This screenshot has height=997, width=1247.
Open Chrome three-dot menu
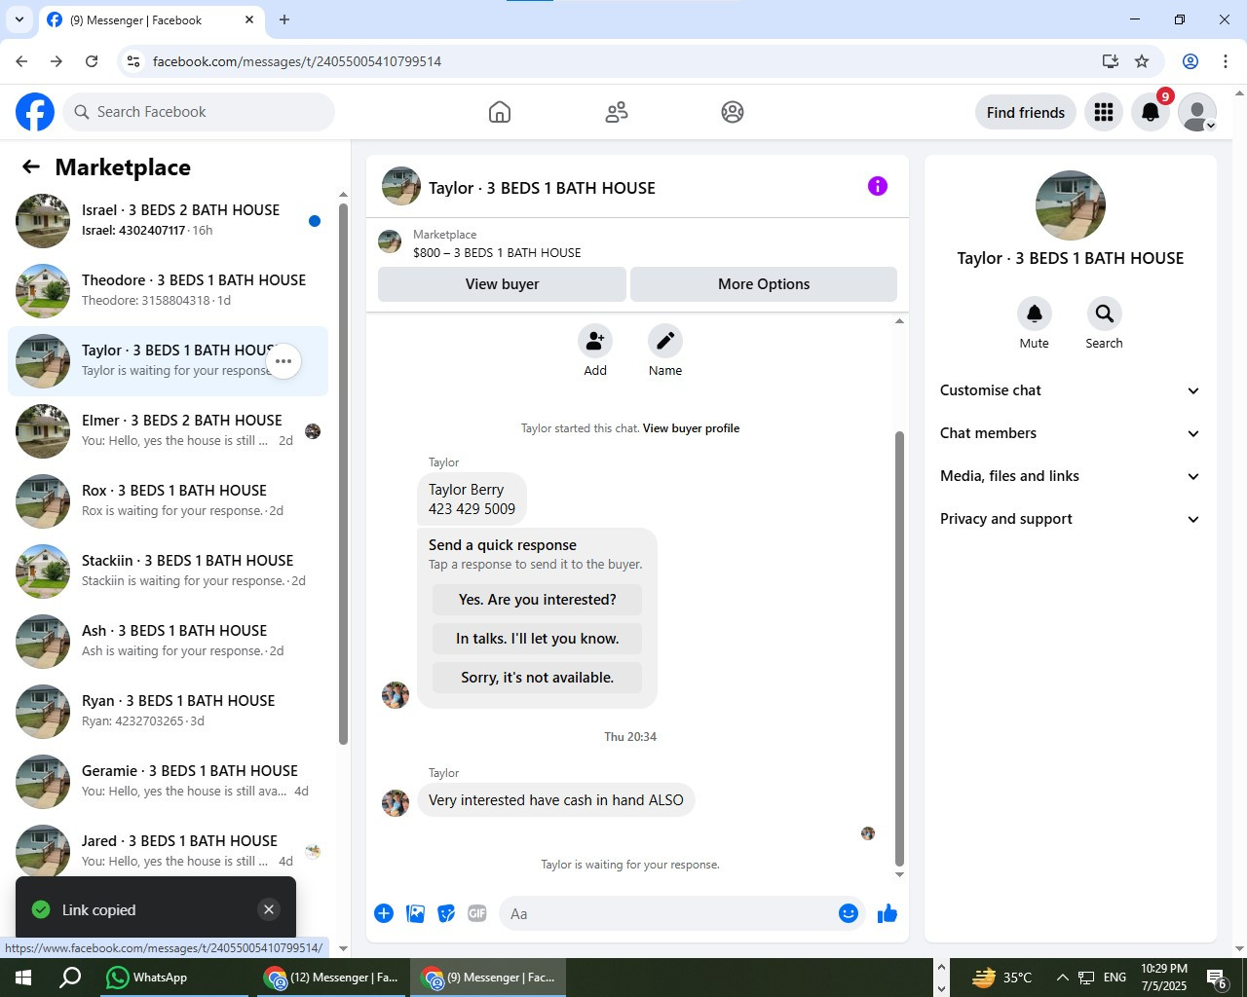click(x=1226, y=61)
